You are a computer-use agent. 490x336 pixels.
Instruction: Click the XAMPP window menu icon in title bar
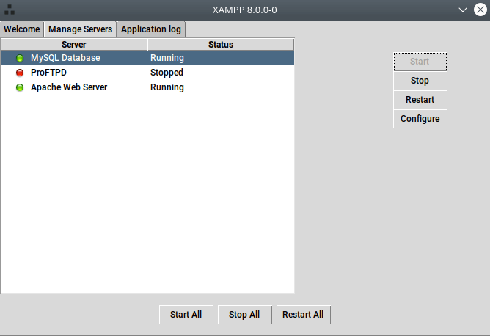coord(10,10)
